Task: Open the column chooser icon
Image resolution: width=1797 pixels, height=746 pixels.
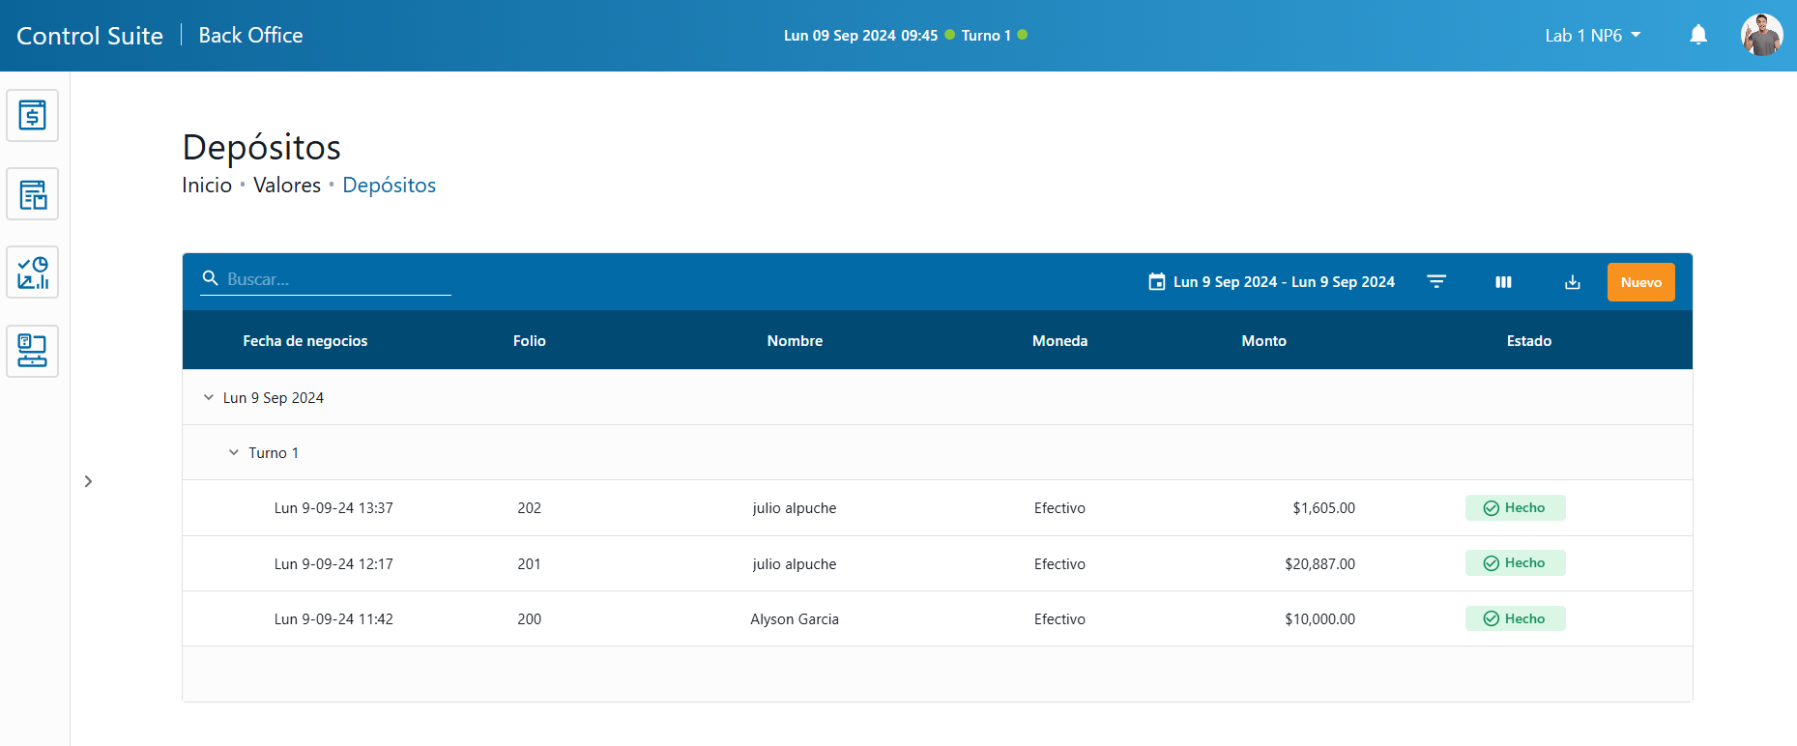Action: pos(1503,282)
